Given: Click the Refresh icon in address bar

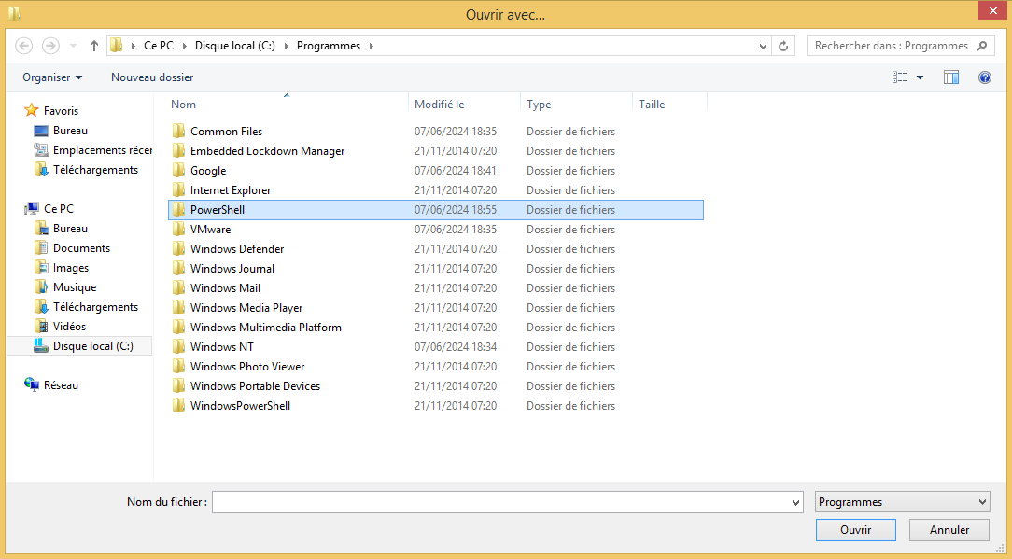Looking at the screenshot, I should pos(784,46).
